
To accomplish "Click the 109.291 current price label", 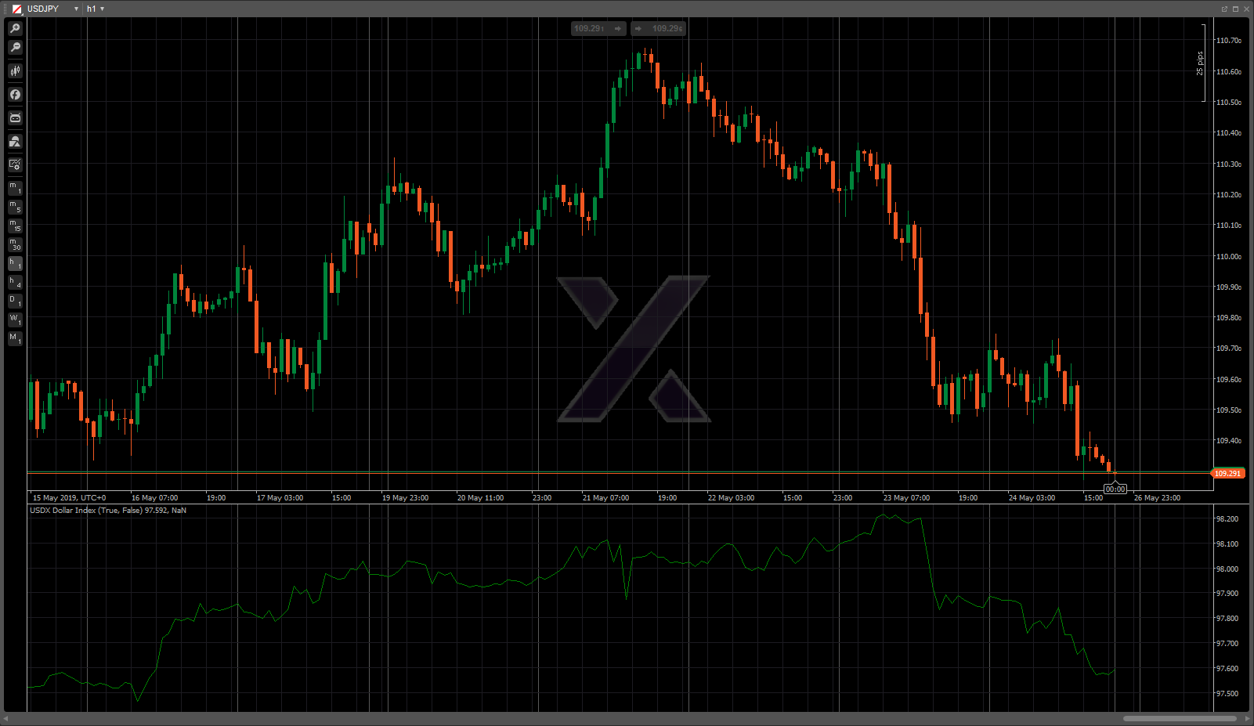I will (1227, 473).
